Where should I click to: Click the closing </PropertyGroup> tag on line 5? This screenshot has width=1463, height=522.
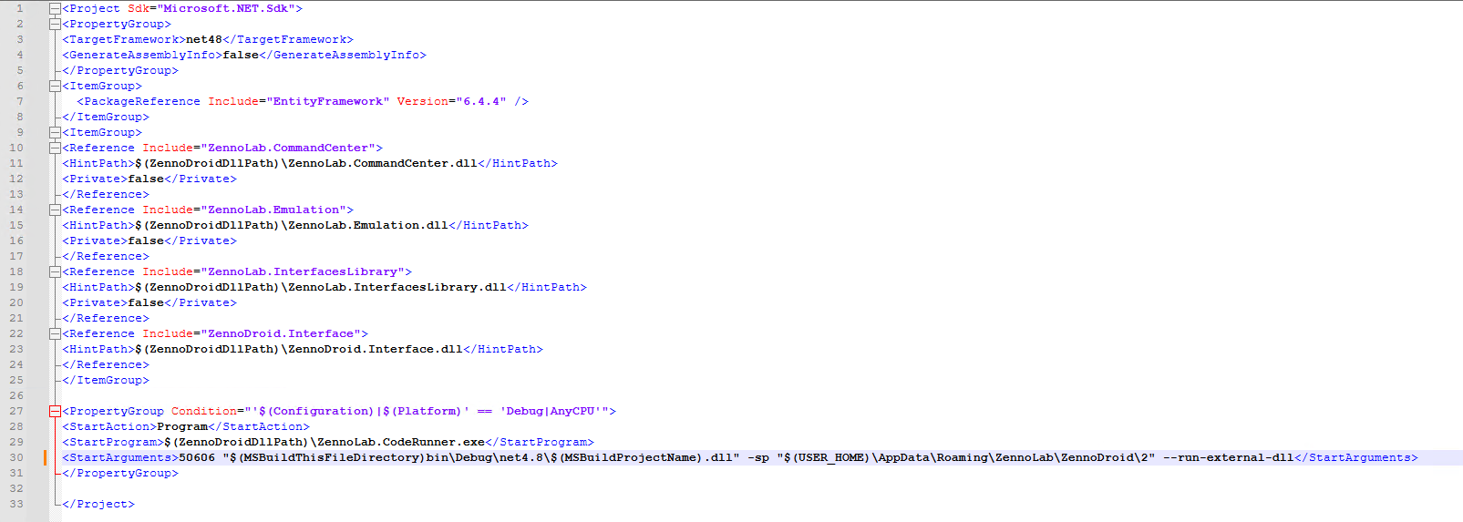tap(120, 70)
